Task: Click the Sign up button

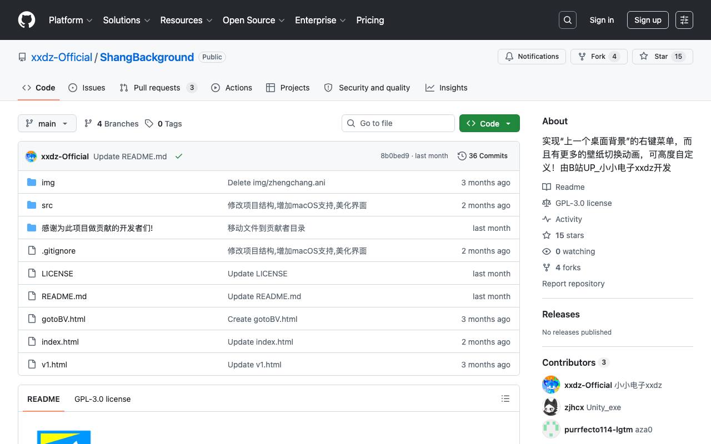Action: pos(648,20)
